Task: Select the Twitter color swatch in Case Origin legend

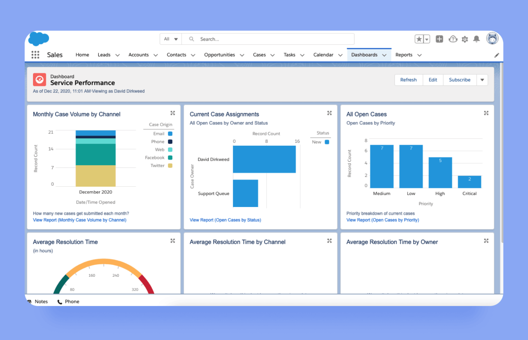Action: [x=170, y=165]
